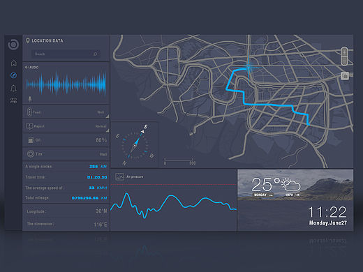363x272 pixels.
Task: Click the AUDIO label
Action: 34,67
